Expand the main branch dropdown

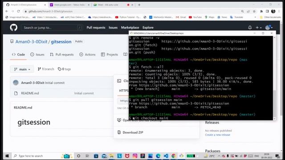tap(22, 69)
